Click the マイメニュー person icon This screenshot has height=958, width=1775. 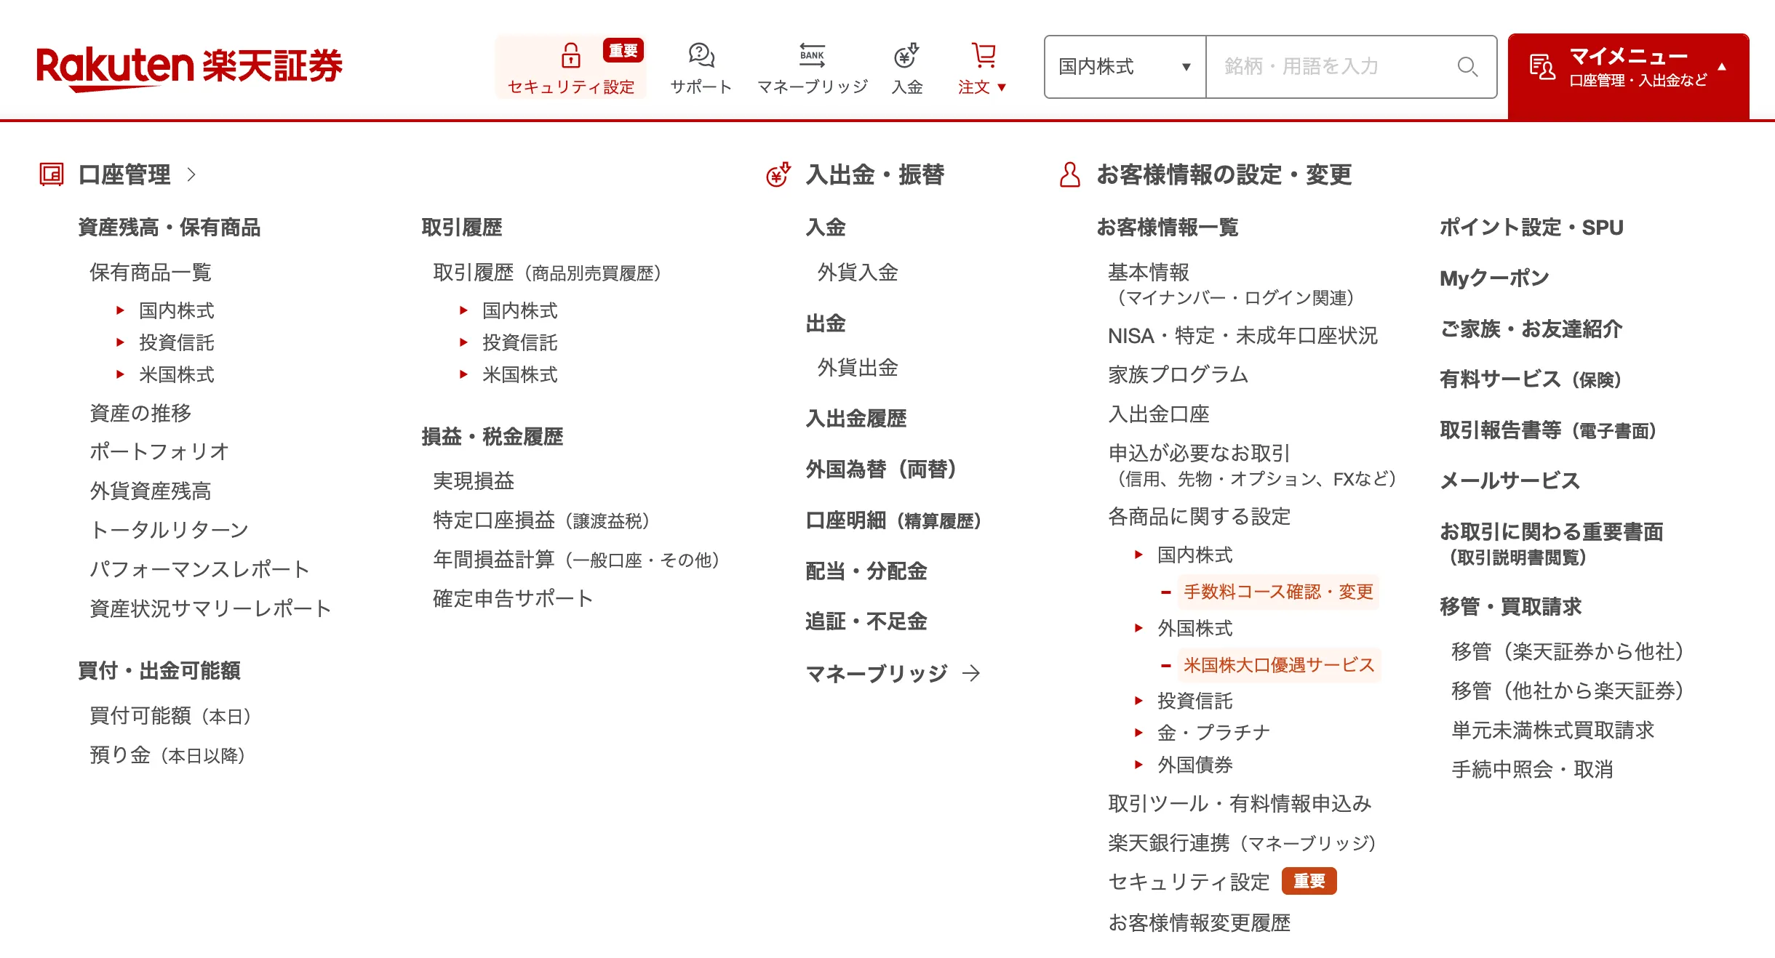coord(1542,66)
